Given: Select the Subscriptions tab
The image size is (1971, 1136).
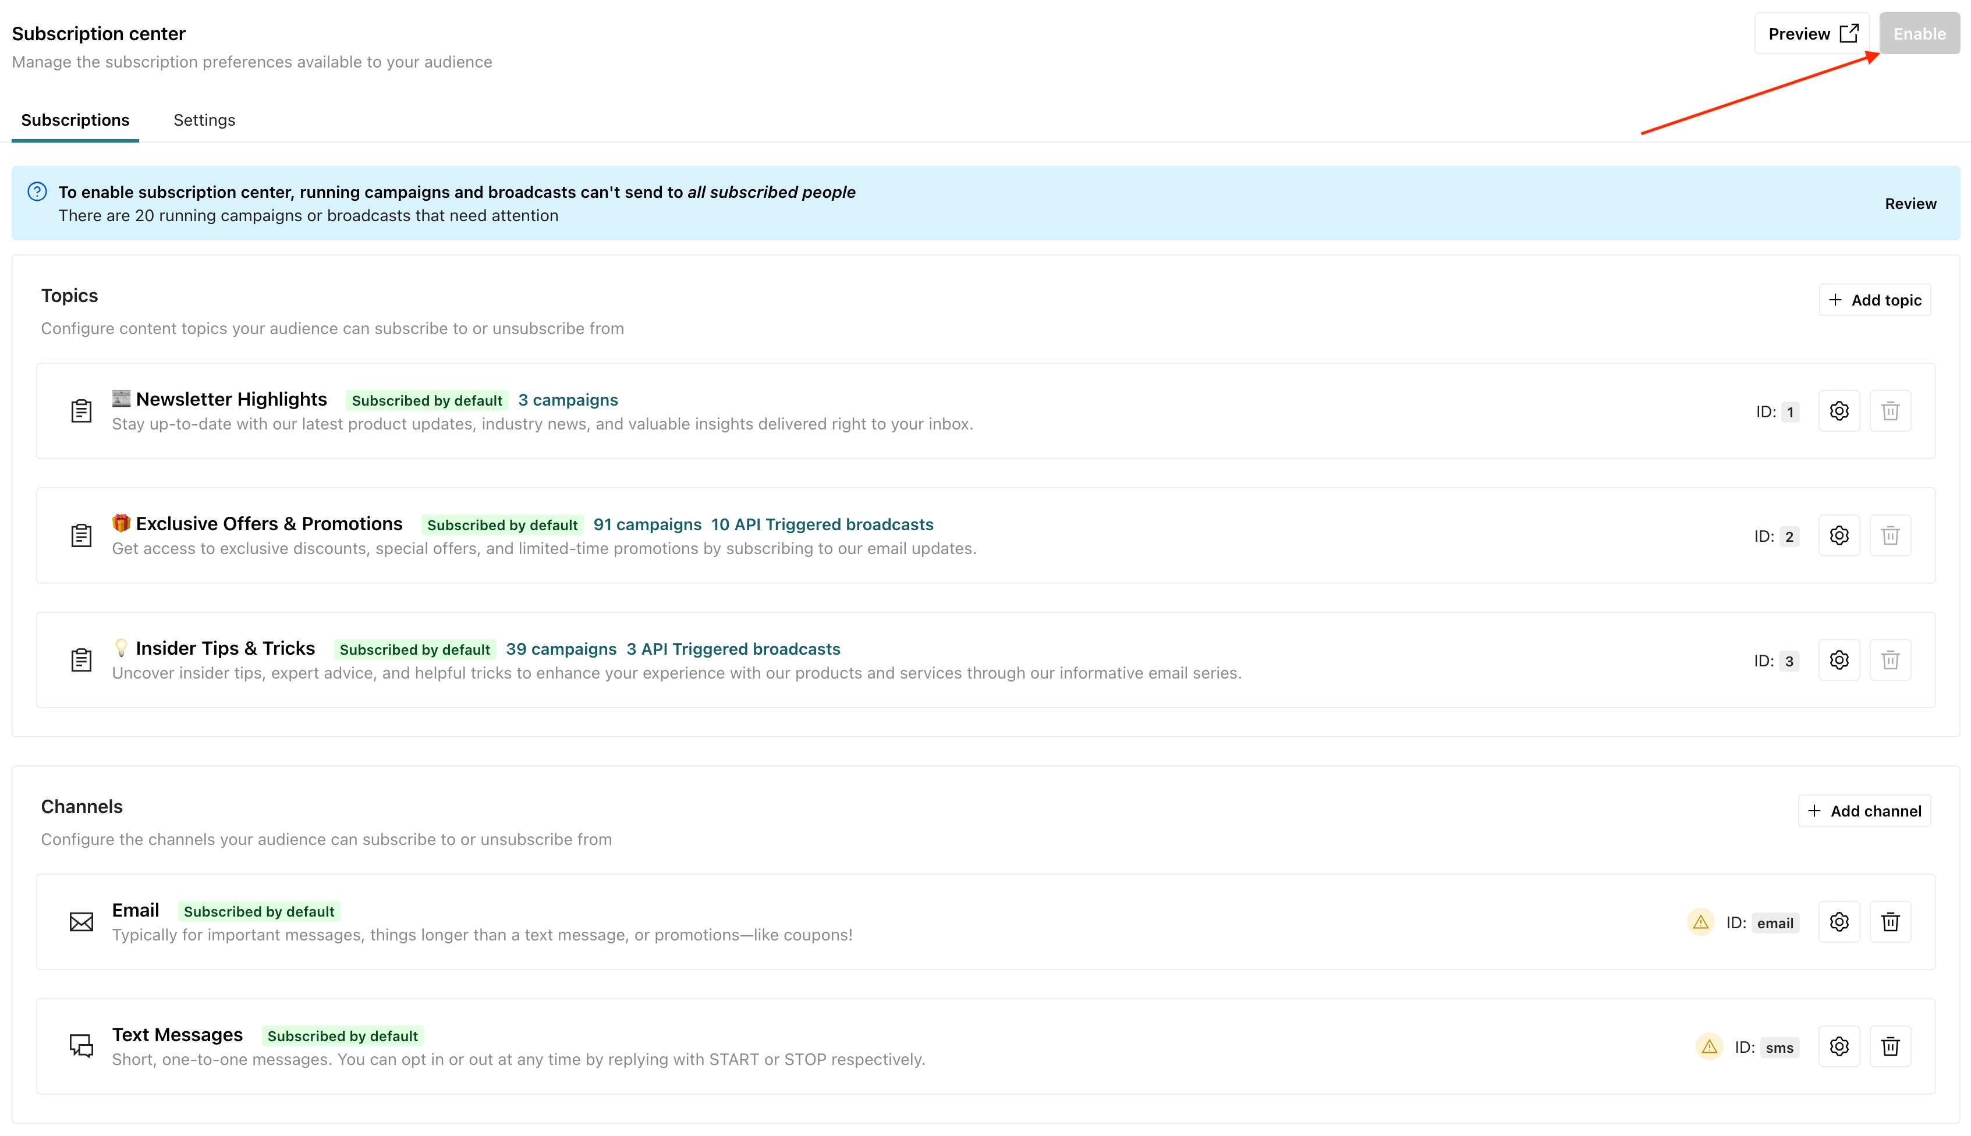Looking at the screenshot, I should [x=74, y=119].
